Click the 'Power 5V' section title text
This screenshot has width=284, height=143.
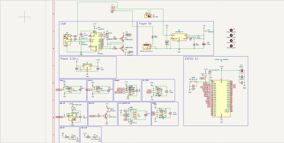point(145,24)
